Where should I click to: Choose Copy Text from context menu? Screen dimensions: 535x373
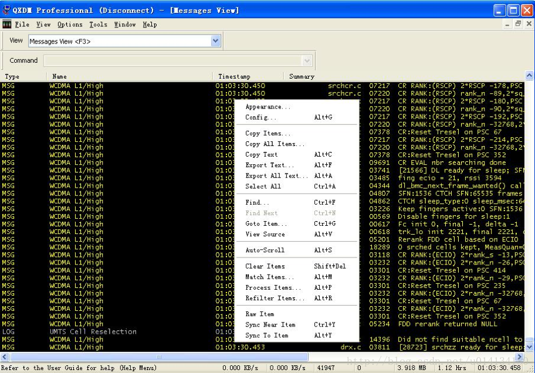297,155
